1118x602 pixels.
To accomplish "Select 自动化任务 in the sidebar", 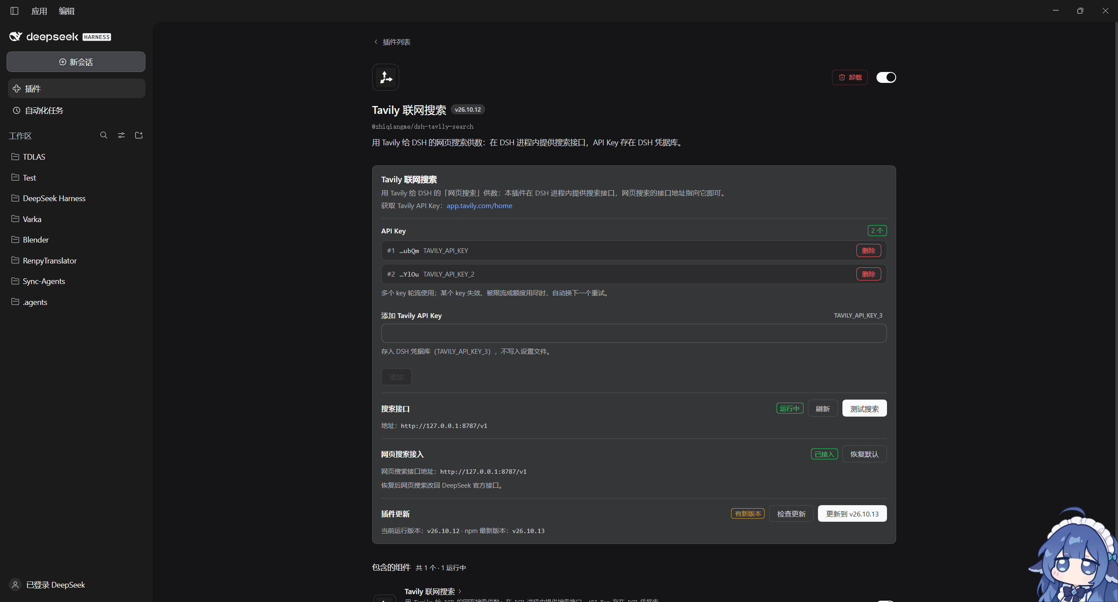I will click(x=76, y=110).
